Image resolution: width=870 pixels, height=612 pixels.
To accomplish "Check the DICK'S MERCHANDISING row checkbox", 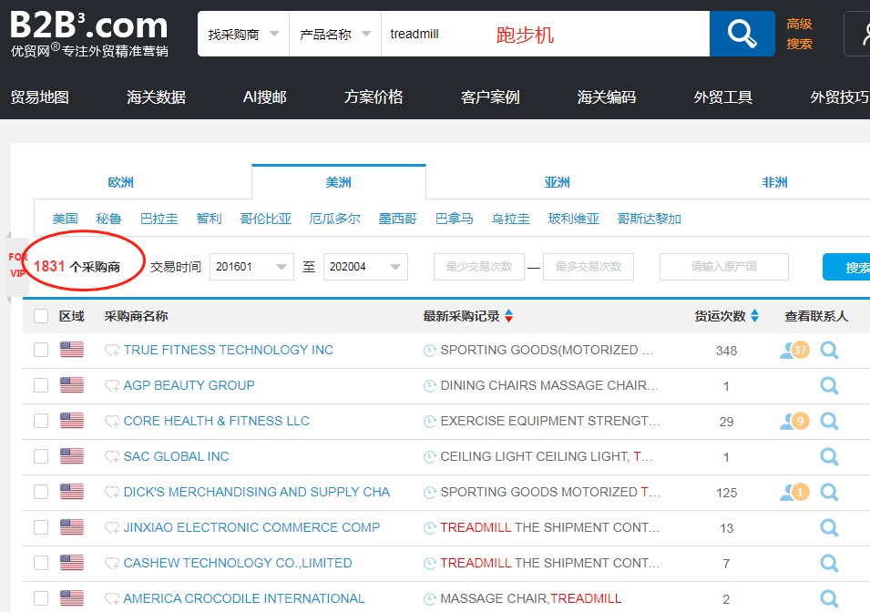I will pyautogui.click(x=41, y=492).
